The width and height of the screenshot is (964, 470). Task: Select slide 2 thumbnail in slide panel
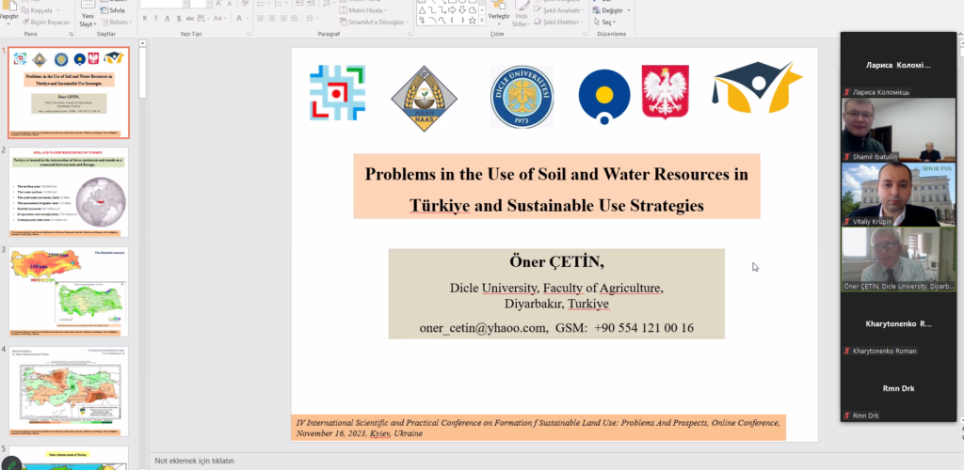(x=68, y=192)
